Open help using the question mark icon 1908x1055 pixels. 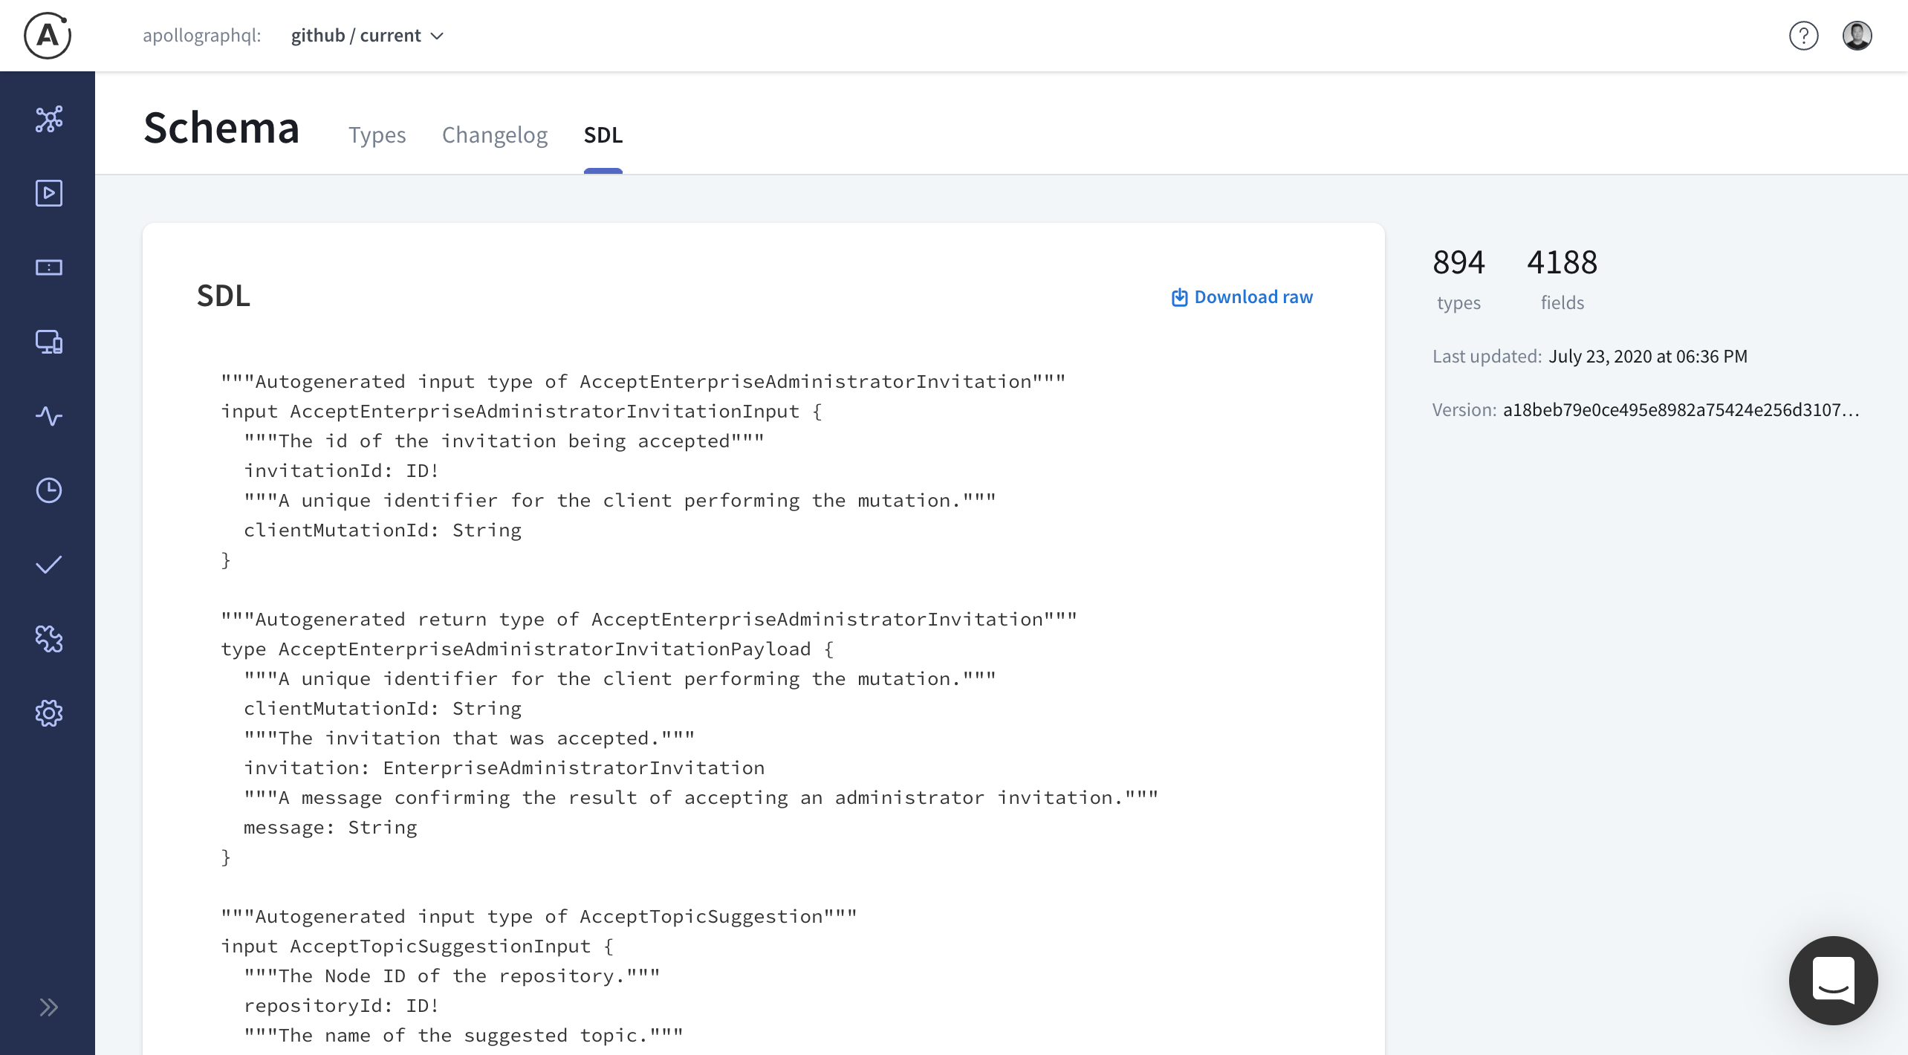(1804, 36)
